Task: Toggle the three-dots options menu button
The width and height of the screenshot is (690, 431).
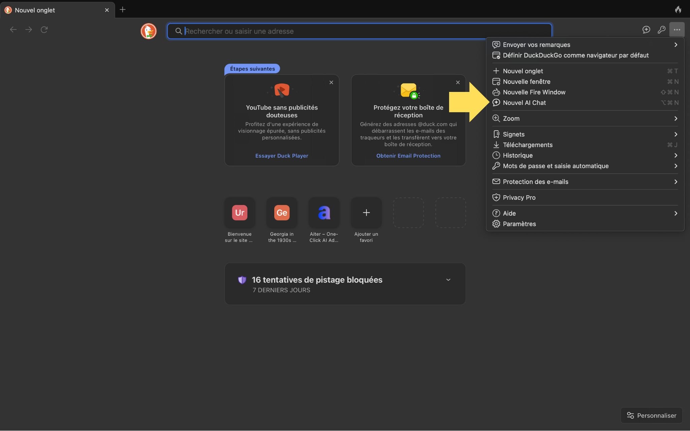Action: pyautogui.click(x=677, y=30)
